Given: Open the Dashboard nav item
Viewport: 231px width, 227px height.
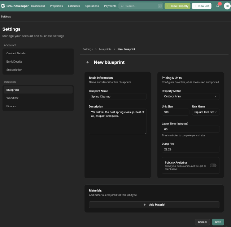Looking at the screenshot, I should pyautogui.click(x=38, y=6).
